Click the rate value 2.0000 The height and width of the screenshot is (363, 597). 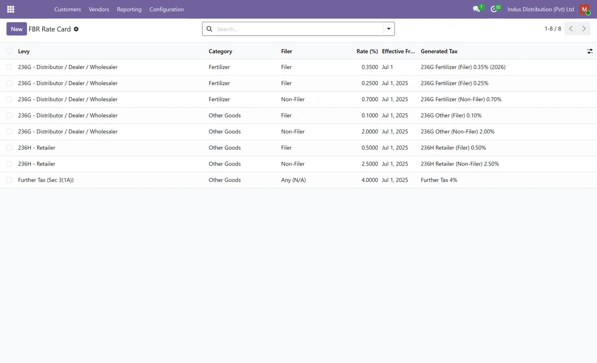(370, 132)
